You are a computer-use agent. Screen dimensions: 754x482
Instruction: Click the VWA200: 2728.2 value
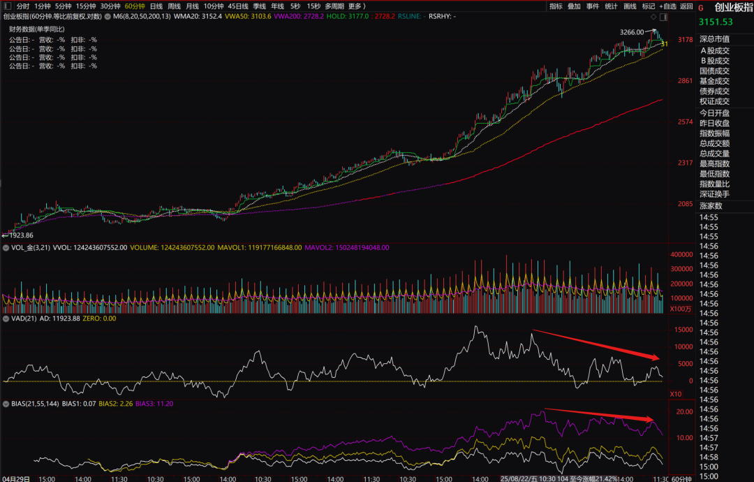299,16
